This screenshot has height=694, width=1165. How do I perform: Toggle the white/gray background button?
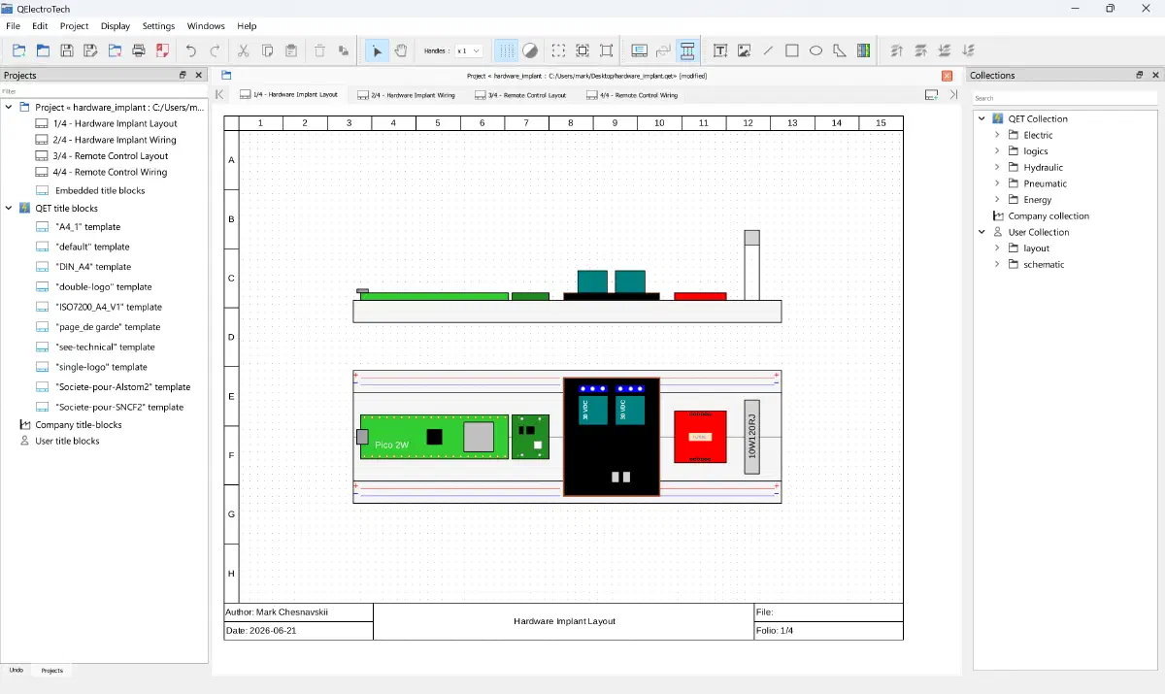[530, 50]
